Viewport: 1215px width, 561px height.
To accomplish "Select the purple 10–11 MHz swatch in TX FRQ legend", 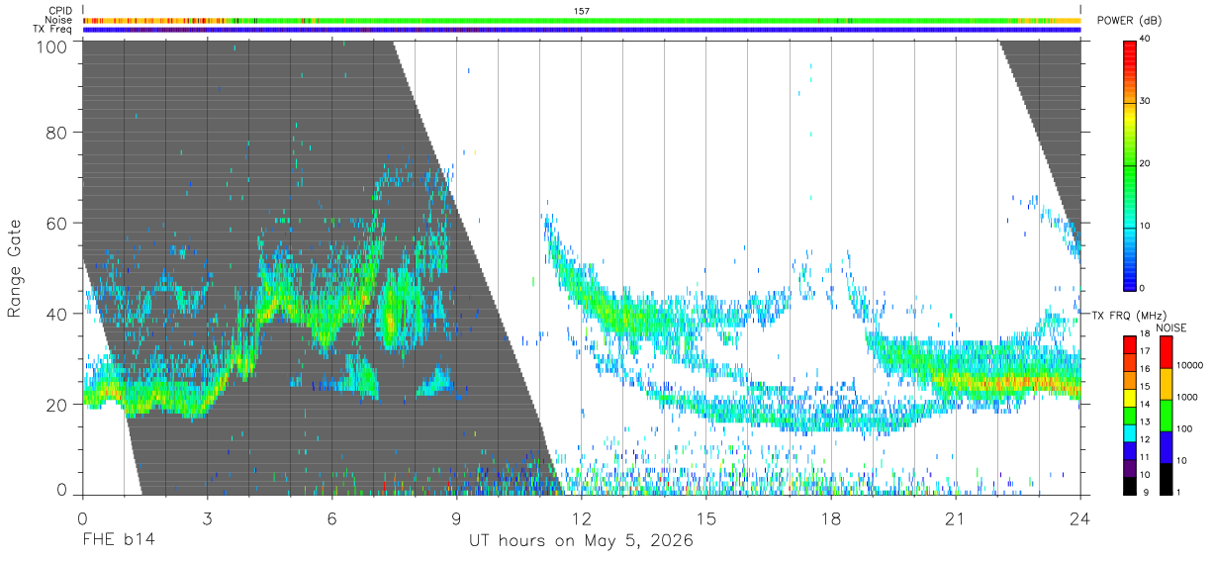I will [x=1130, y=468].
